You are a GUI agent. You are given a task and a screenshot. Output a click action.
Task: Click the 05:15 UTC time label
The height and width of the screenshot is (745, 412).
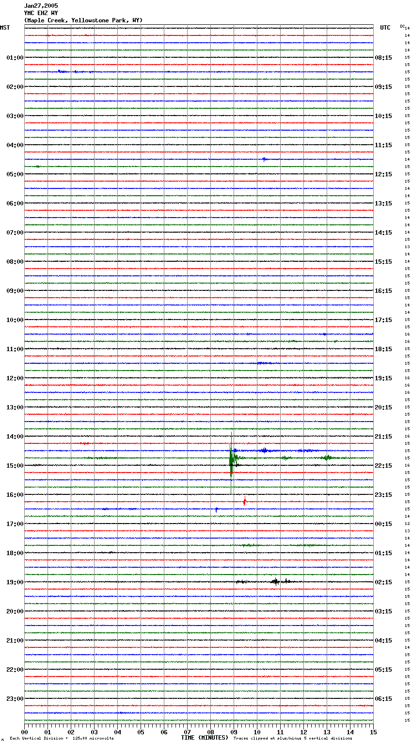tap(383, 670)
